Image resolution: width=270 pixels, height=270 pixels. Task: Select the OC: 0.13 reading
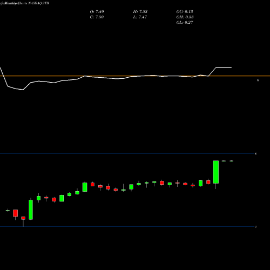click(185, 11)
